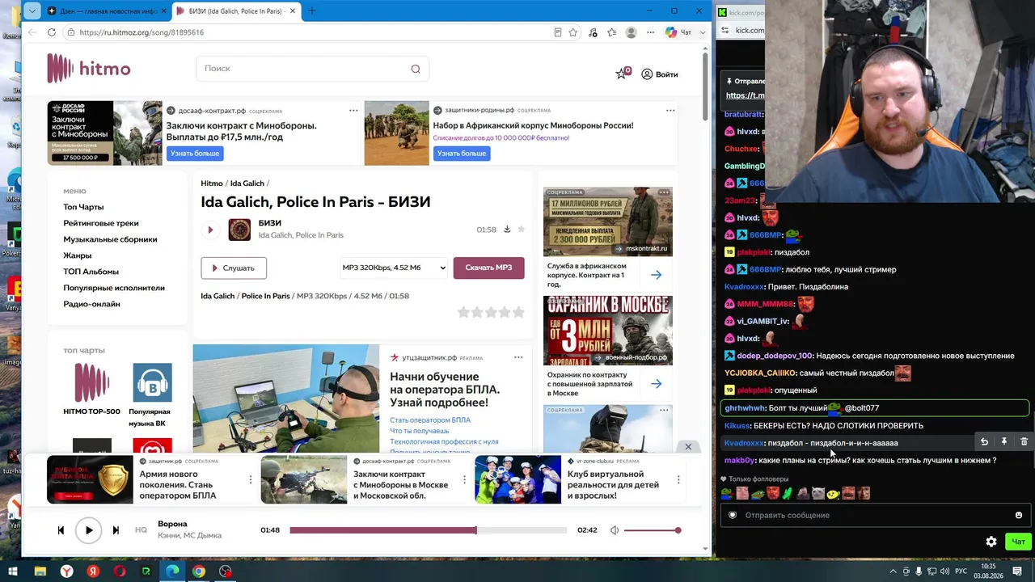The width and height of the screenshot is (1035, 582).
Task: Open the browser's three-dot settings menu
Action: point(650,32)
